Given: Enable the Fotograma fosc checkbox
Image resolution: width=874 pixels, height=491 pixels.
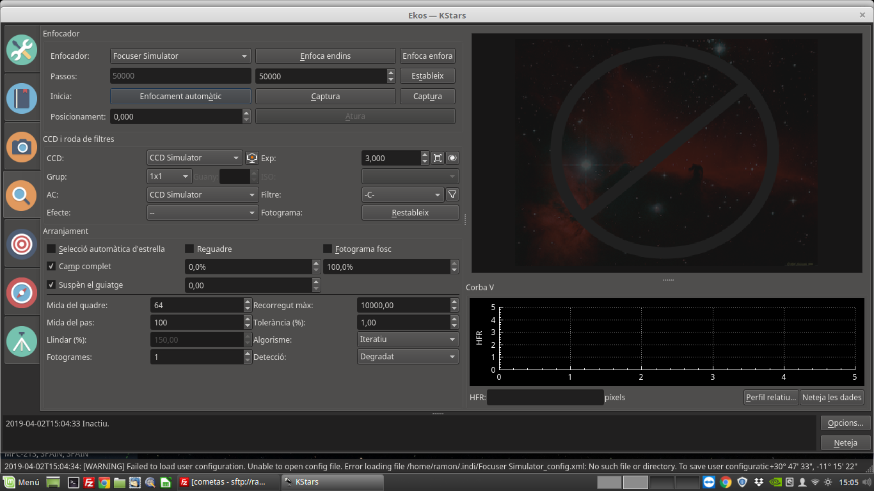Looking at the screenshot, I should (328, 249).
